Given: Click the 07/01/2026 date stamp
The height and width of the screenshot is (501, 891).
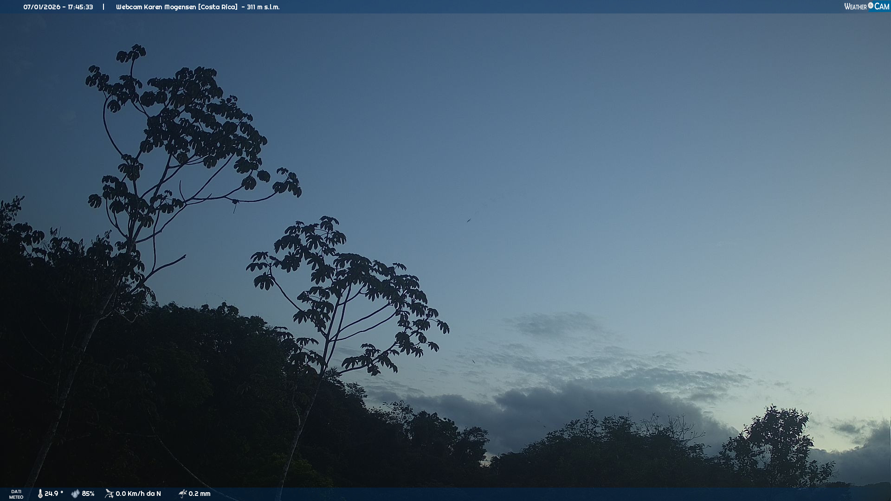Looking at the screenshot, I should 42,7.
